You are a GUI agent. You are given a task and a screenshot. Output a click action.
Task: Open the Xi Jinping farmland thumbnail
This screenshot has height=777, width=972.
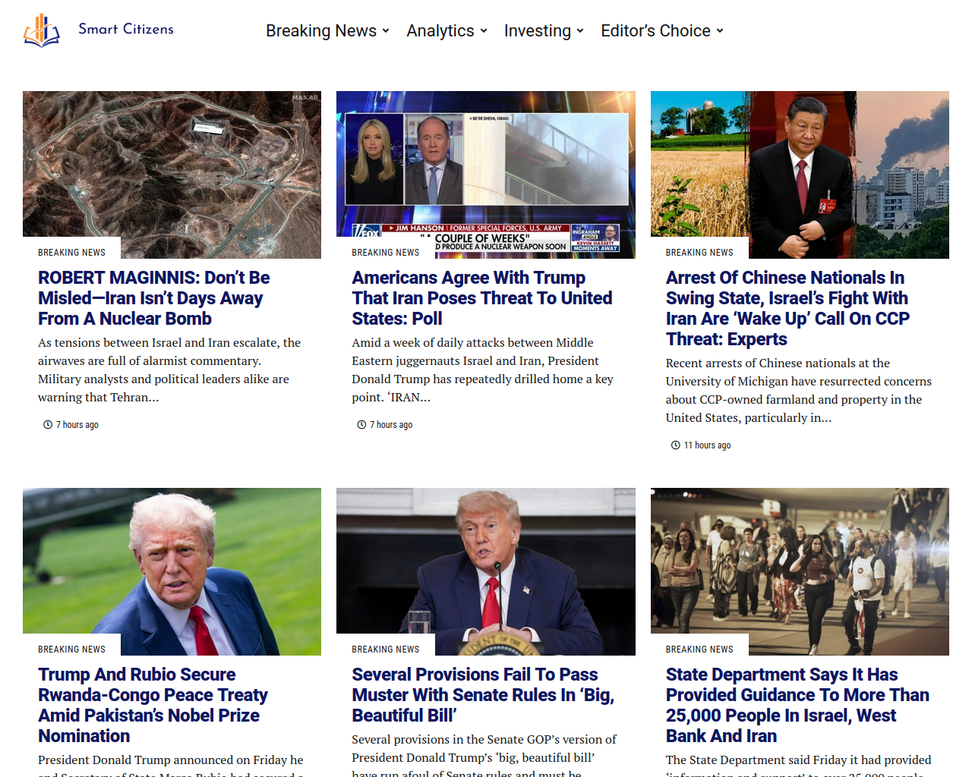[x=800, y=175]
